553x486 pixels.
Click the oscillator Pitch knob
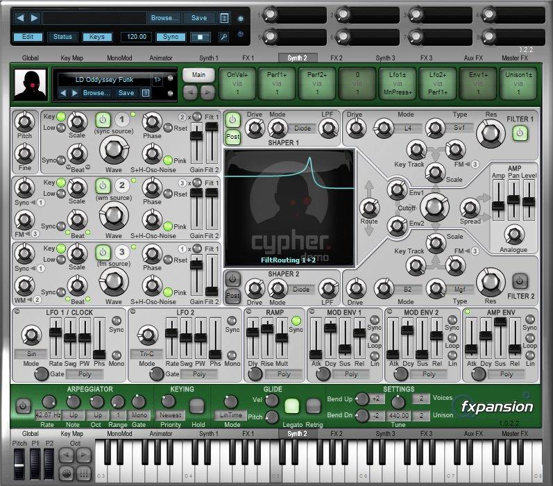(x=24, y=121)
